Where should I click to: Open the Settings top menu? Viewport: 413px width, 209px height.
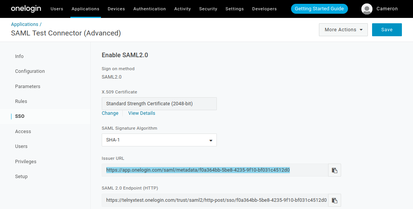pos(235,9)
